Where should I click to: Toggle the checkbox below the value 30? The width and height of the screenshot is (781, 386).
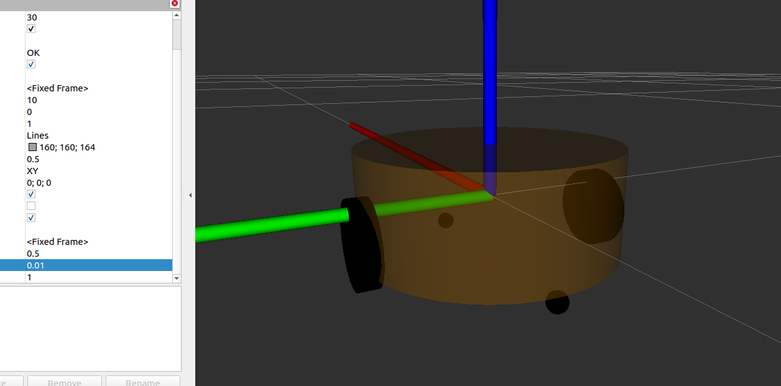[x=31, y=29]
